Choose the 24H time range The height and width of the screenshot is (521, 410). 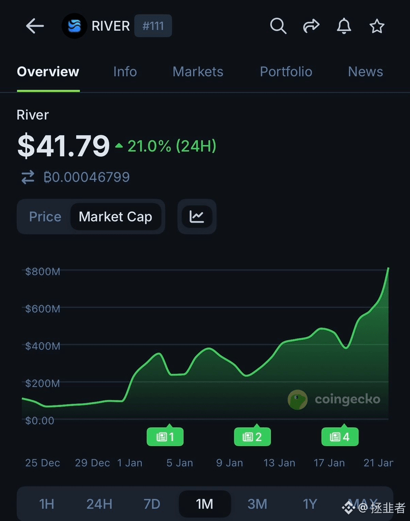(99, 504)
